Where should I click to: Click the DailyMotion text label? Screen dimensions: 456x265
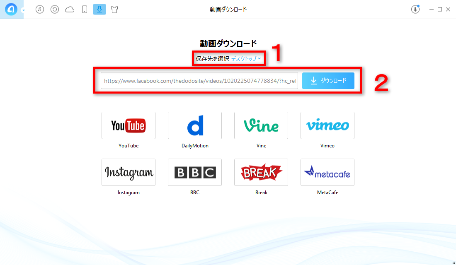195,146
